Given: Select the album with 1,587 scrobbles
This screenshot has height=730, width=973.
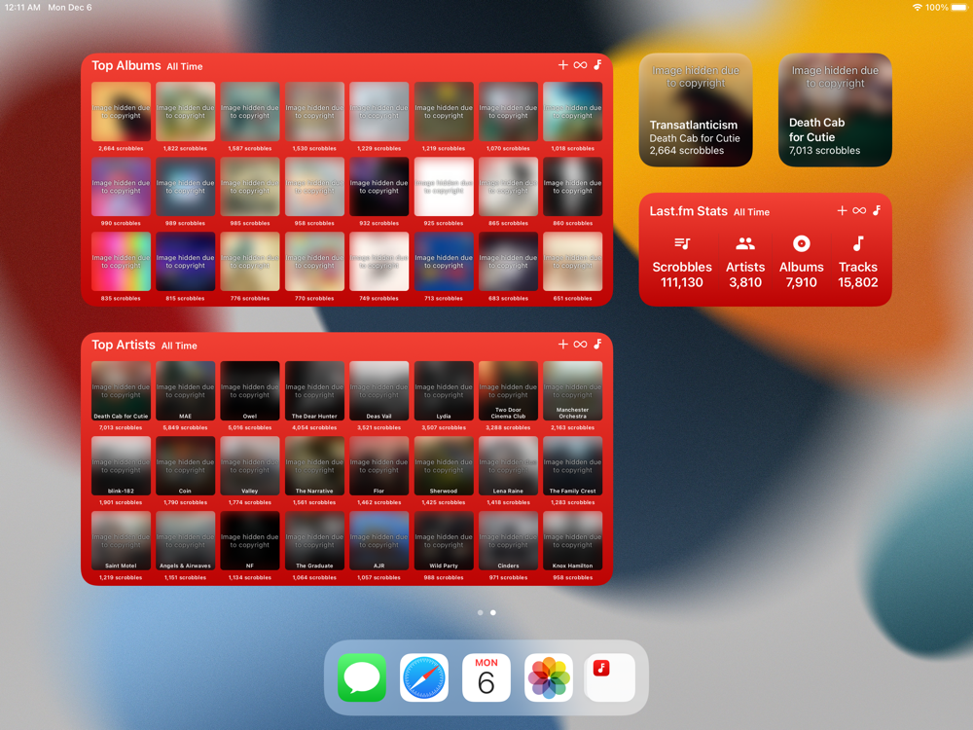Looking at the screenshot, I should pyautogui.click(x=250, y=112).
